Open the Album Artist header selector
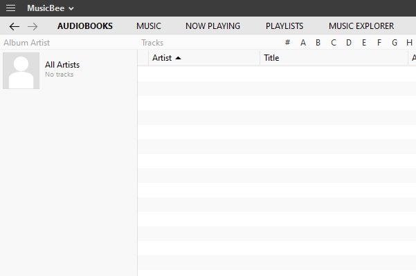This screenshot has height=276, width=416. coord(26,43)
